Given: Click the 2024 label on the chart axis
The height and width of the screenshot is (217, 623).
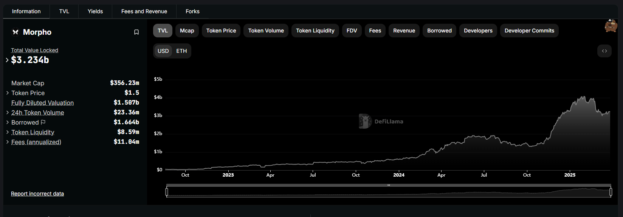Looking at the screenshot, I should (x=399, y=175).
